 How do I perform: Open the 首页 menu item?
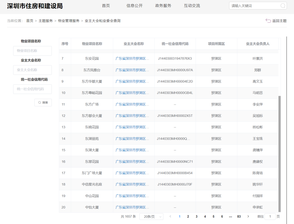[x=106, y=6]
